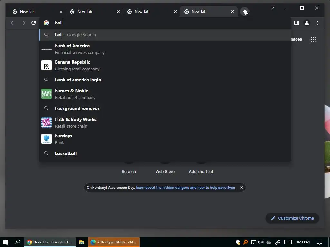Screen dimensions: 330x247
Task: Close the first New Tab
Action: click(61, 12)
